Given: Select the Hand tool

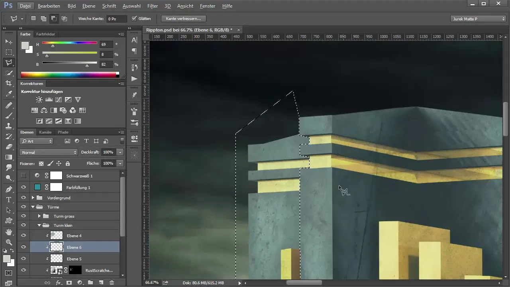Looking at the screenshot, I should 9,232.
